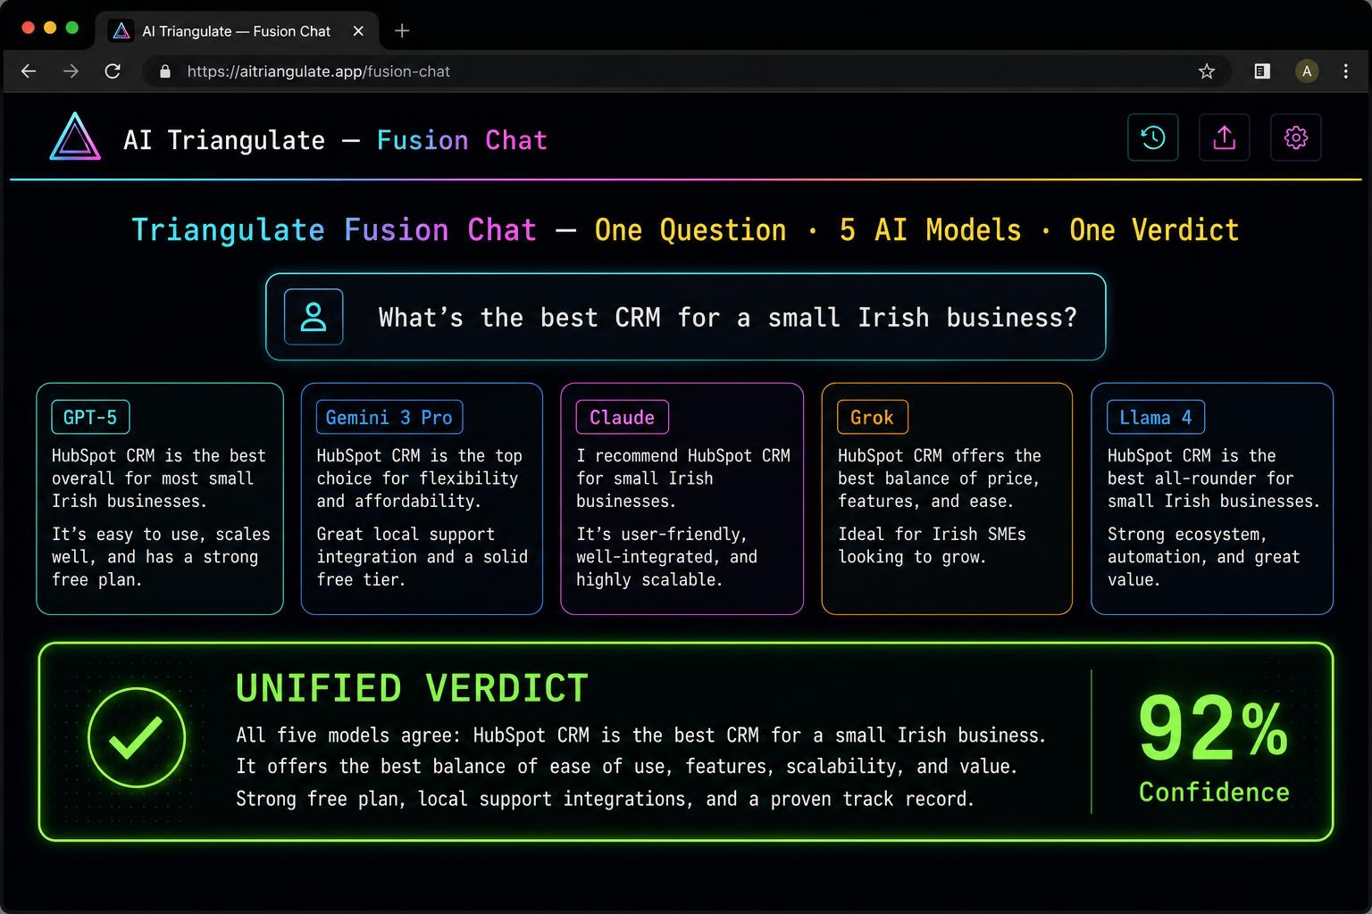
Task: Click the Grok model badge
Action: pyautogui.click(x=872, y=417)
